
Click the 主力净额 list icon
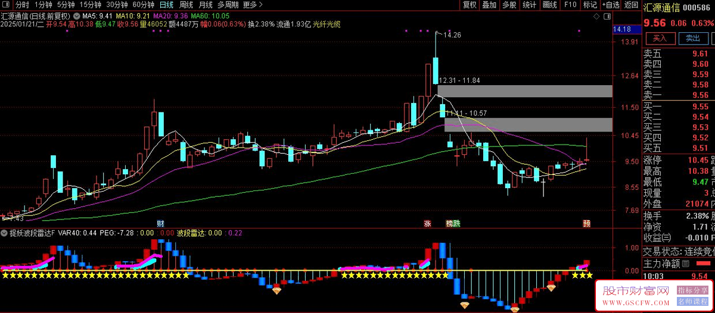[x=685, y=263]
